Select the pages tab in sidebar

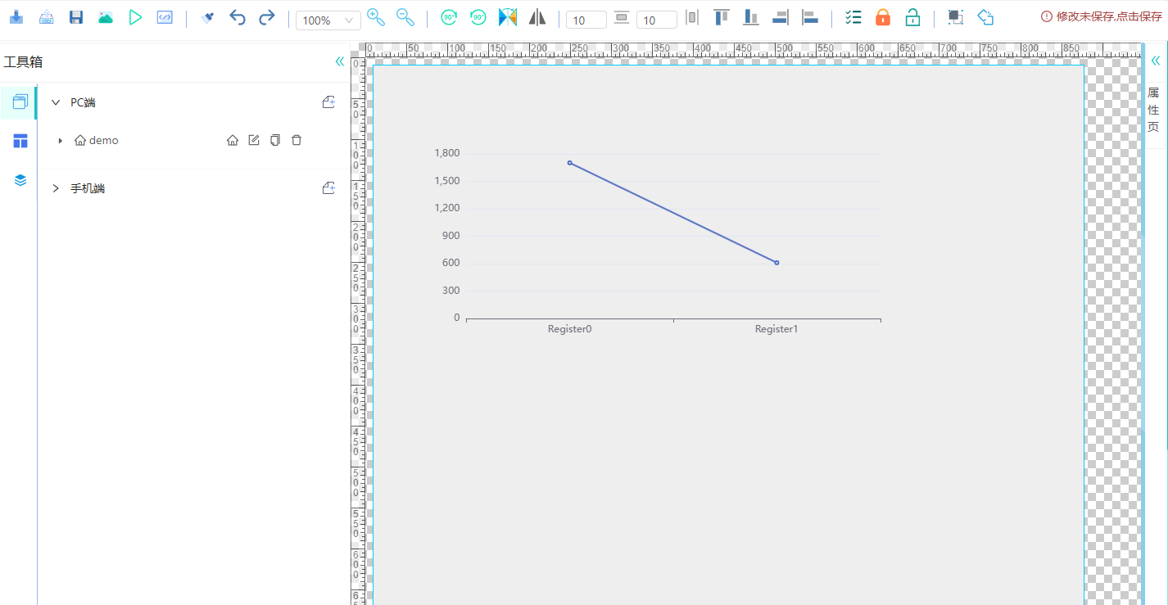click(x=20, y=102)
